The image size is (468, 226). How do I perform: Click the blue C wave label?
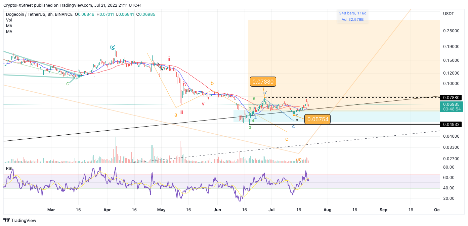click(x=293, y=127)
